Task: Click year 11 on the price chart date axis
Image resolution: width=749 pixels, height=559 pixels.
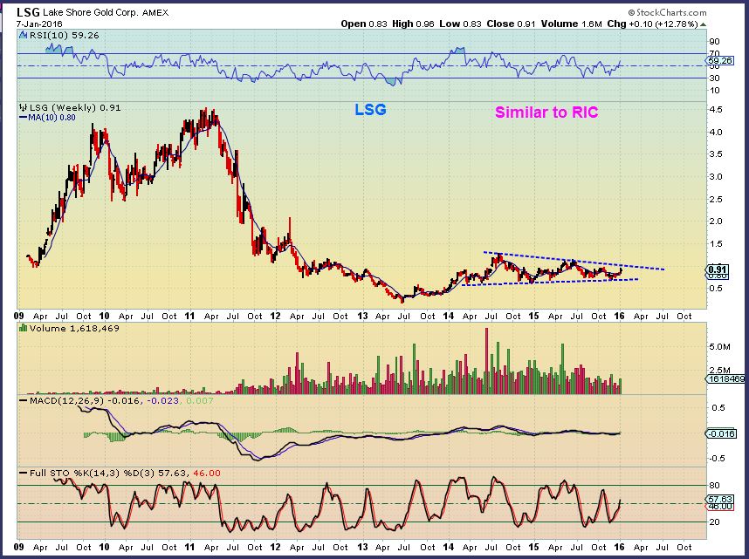Action: pos(189,316)
